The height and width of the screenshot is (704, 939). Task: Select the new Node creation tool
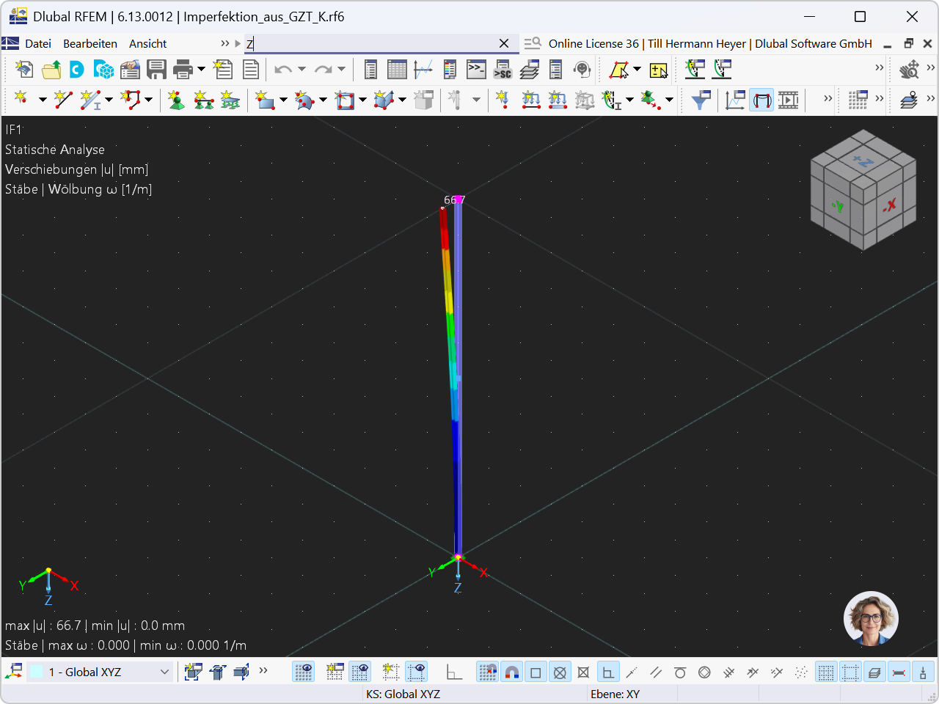point(20,100)
